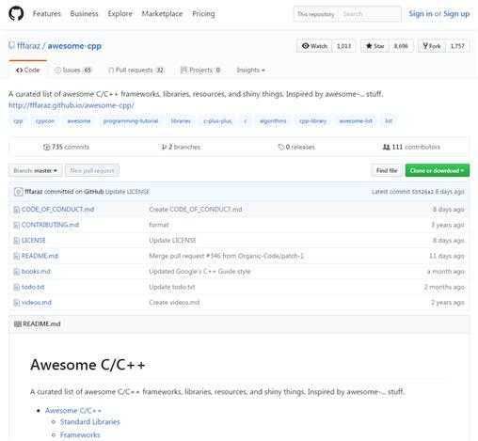The width and height of the screenshot is (478, 441).
Task: Switch to the Projects tab
Action: point(200,70)
